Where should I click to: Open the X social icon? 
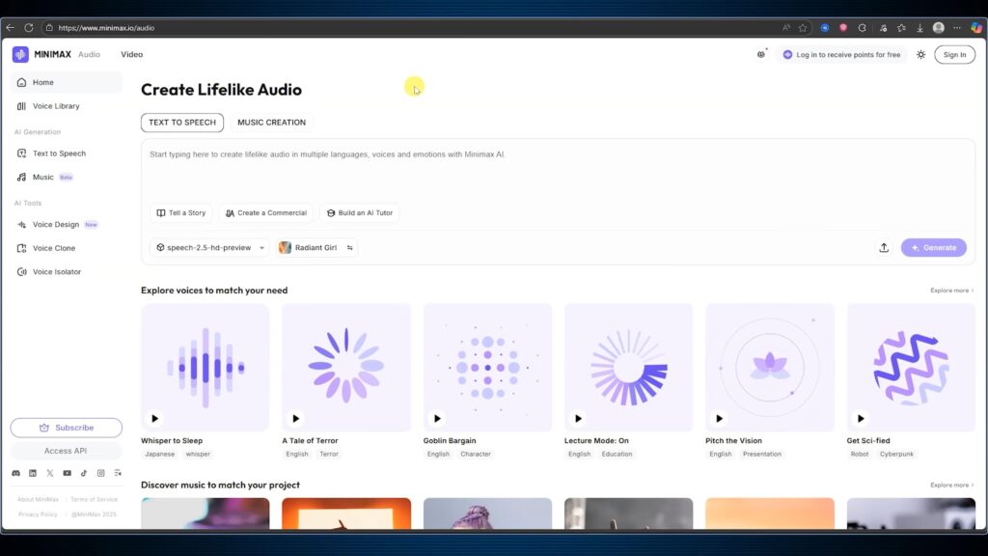[50, 473]
